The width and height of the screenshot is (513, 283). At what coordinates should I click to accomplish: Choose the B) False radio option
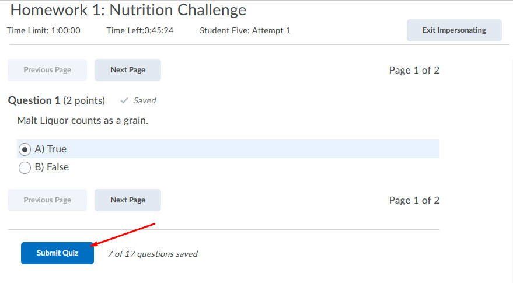tap(25, 167)
